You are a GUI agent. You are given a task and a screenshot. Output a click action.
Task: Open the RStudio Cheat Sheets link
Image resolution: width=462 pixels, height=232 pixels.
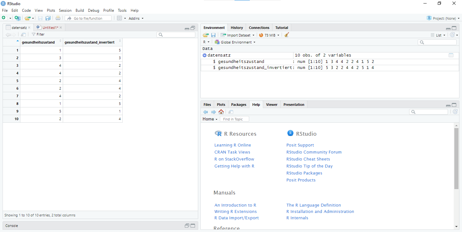tap(308, 159)
